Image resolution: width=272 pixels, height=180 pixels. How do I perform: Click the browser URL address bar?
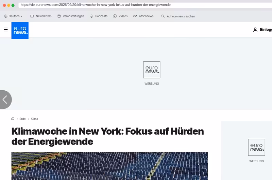(x=146, y=5)
